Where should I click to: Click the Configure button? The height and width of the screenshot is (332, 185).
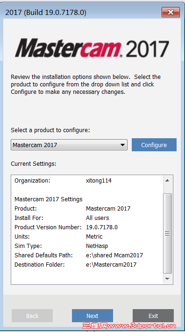tap(154, 145)
